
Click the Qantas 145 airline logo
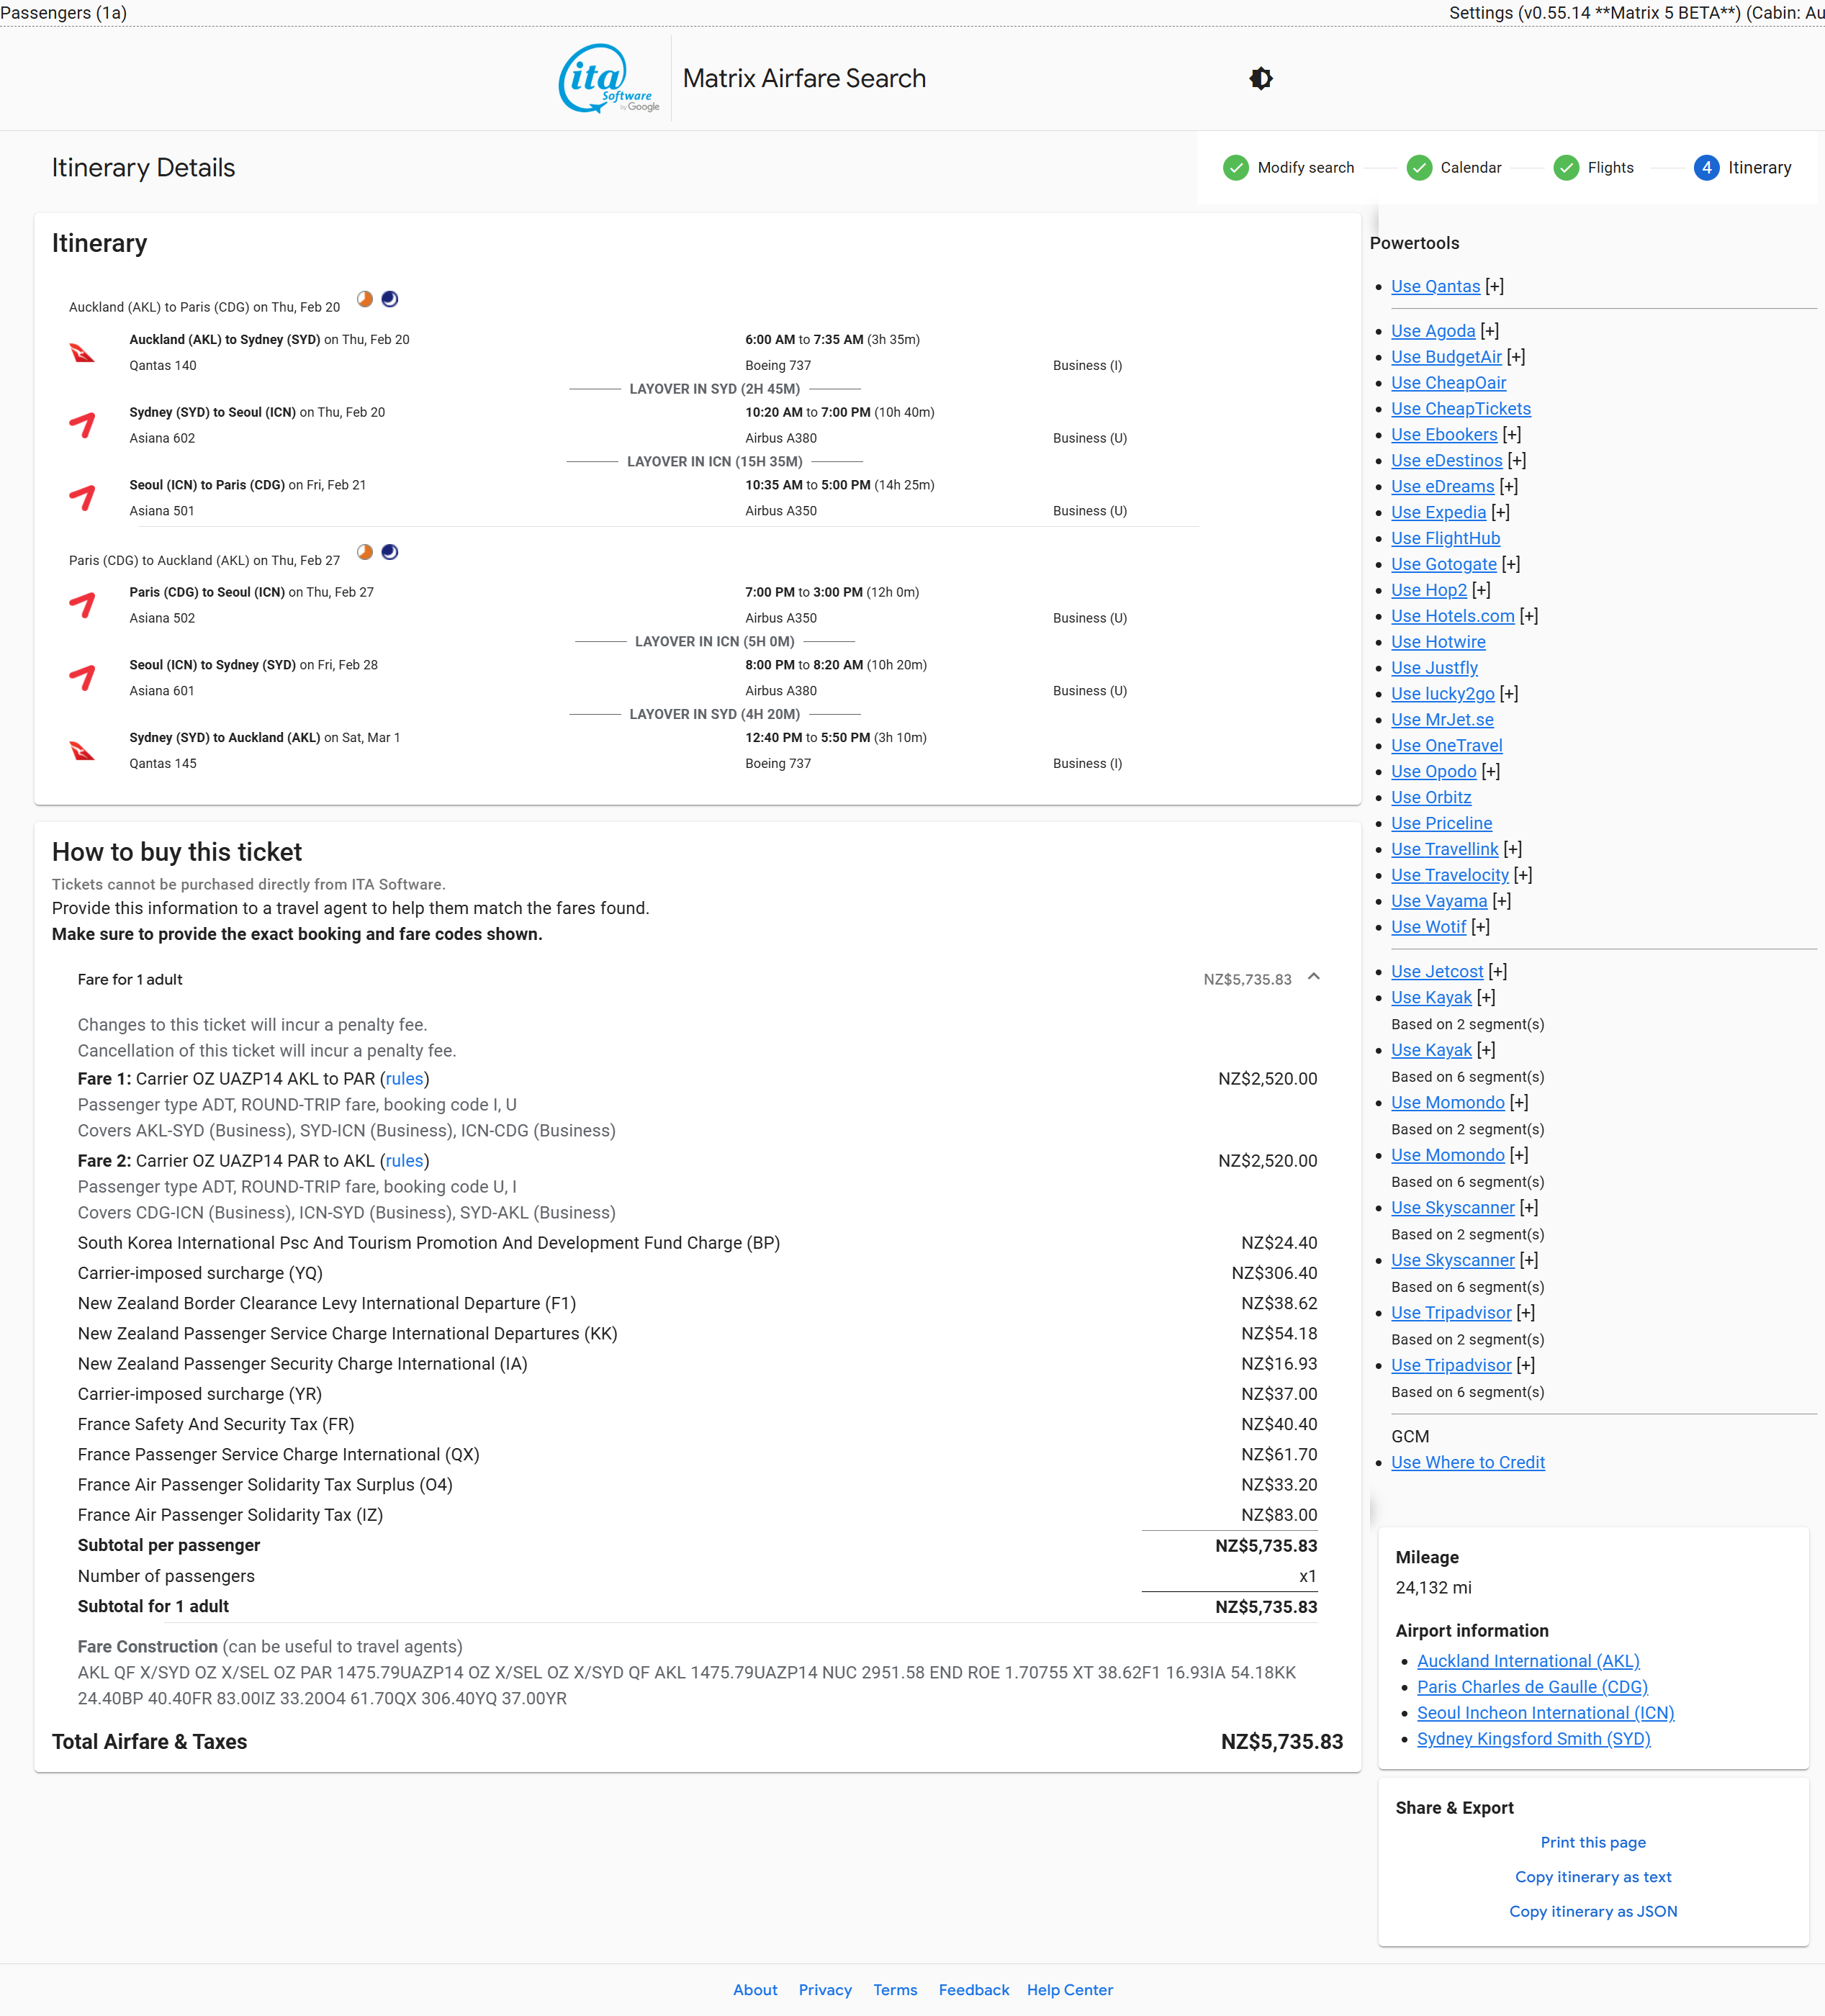tap(82, 751)
